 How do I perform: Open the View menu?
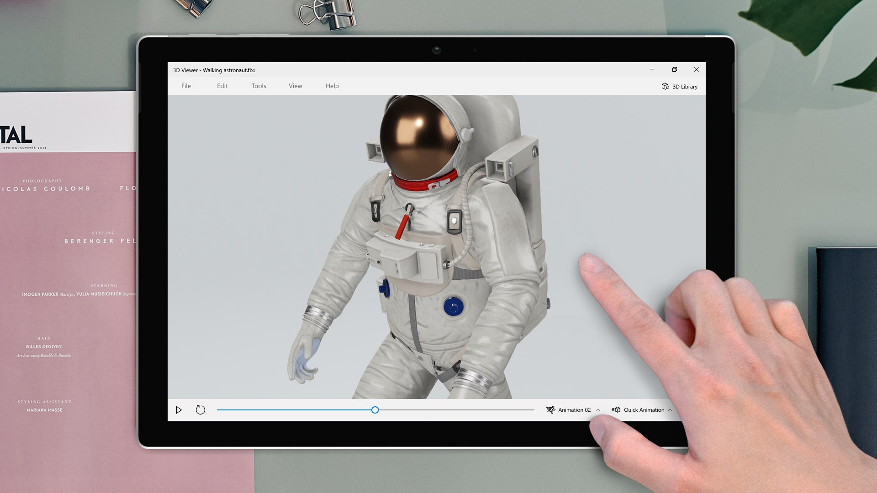point(295,86)
